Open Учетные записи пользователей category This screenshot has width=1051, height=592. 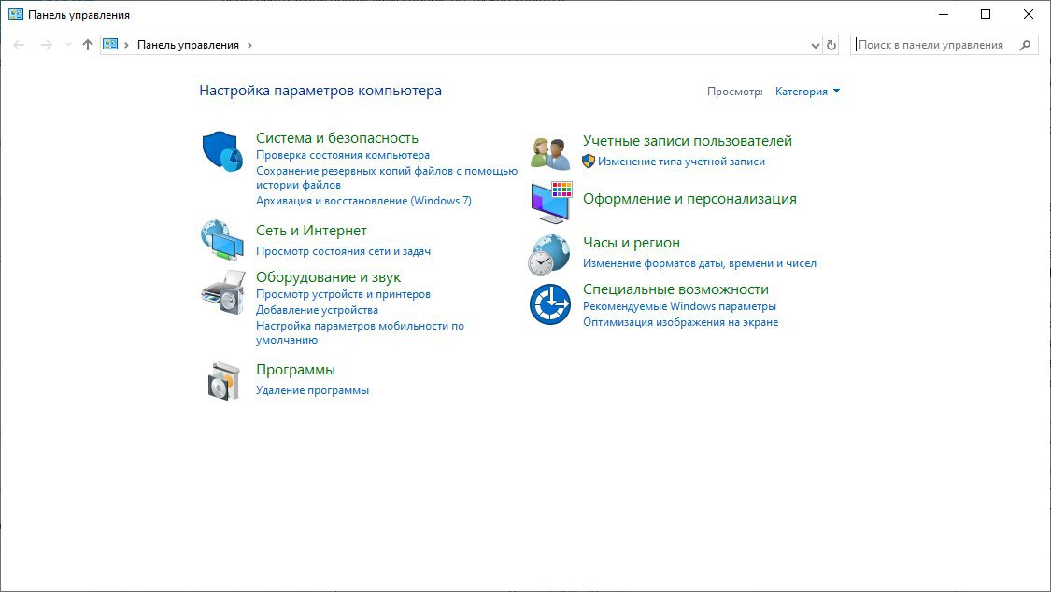coord(688,141)
